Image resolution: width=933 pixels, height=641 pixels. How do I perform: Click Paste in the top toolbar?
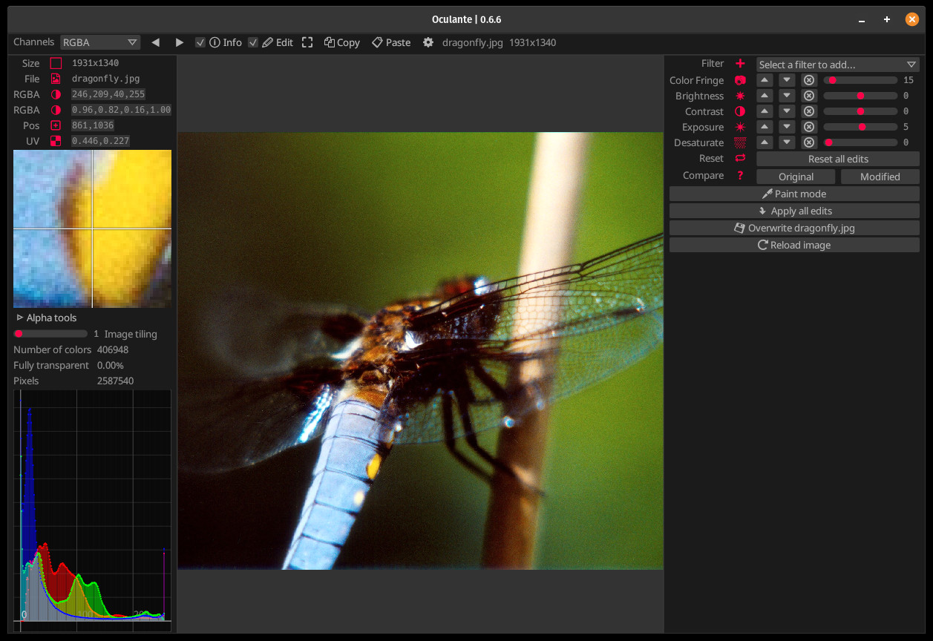point(391,42)
